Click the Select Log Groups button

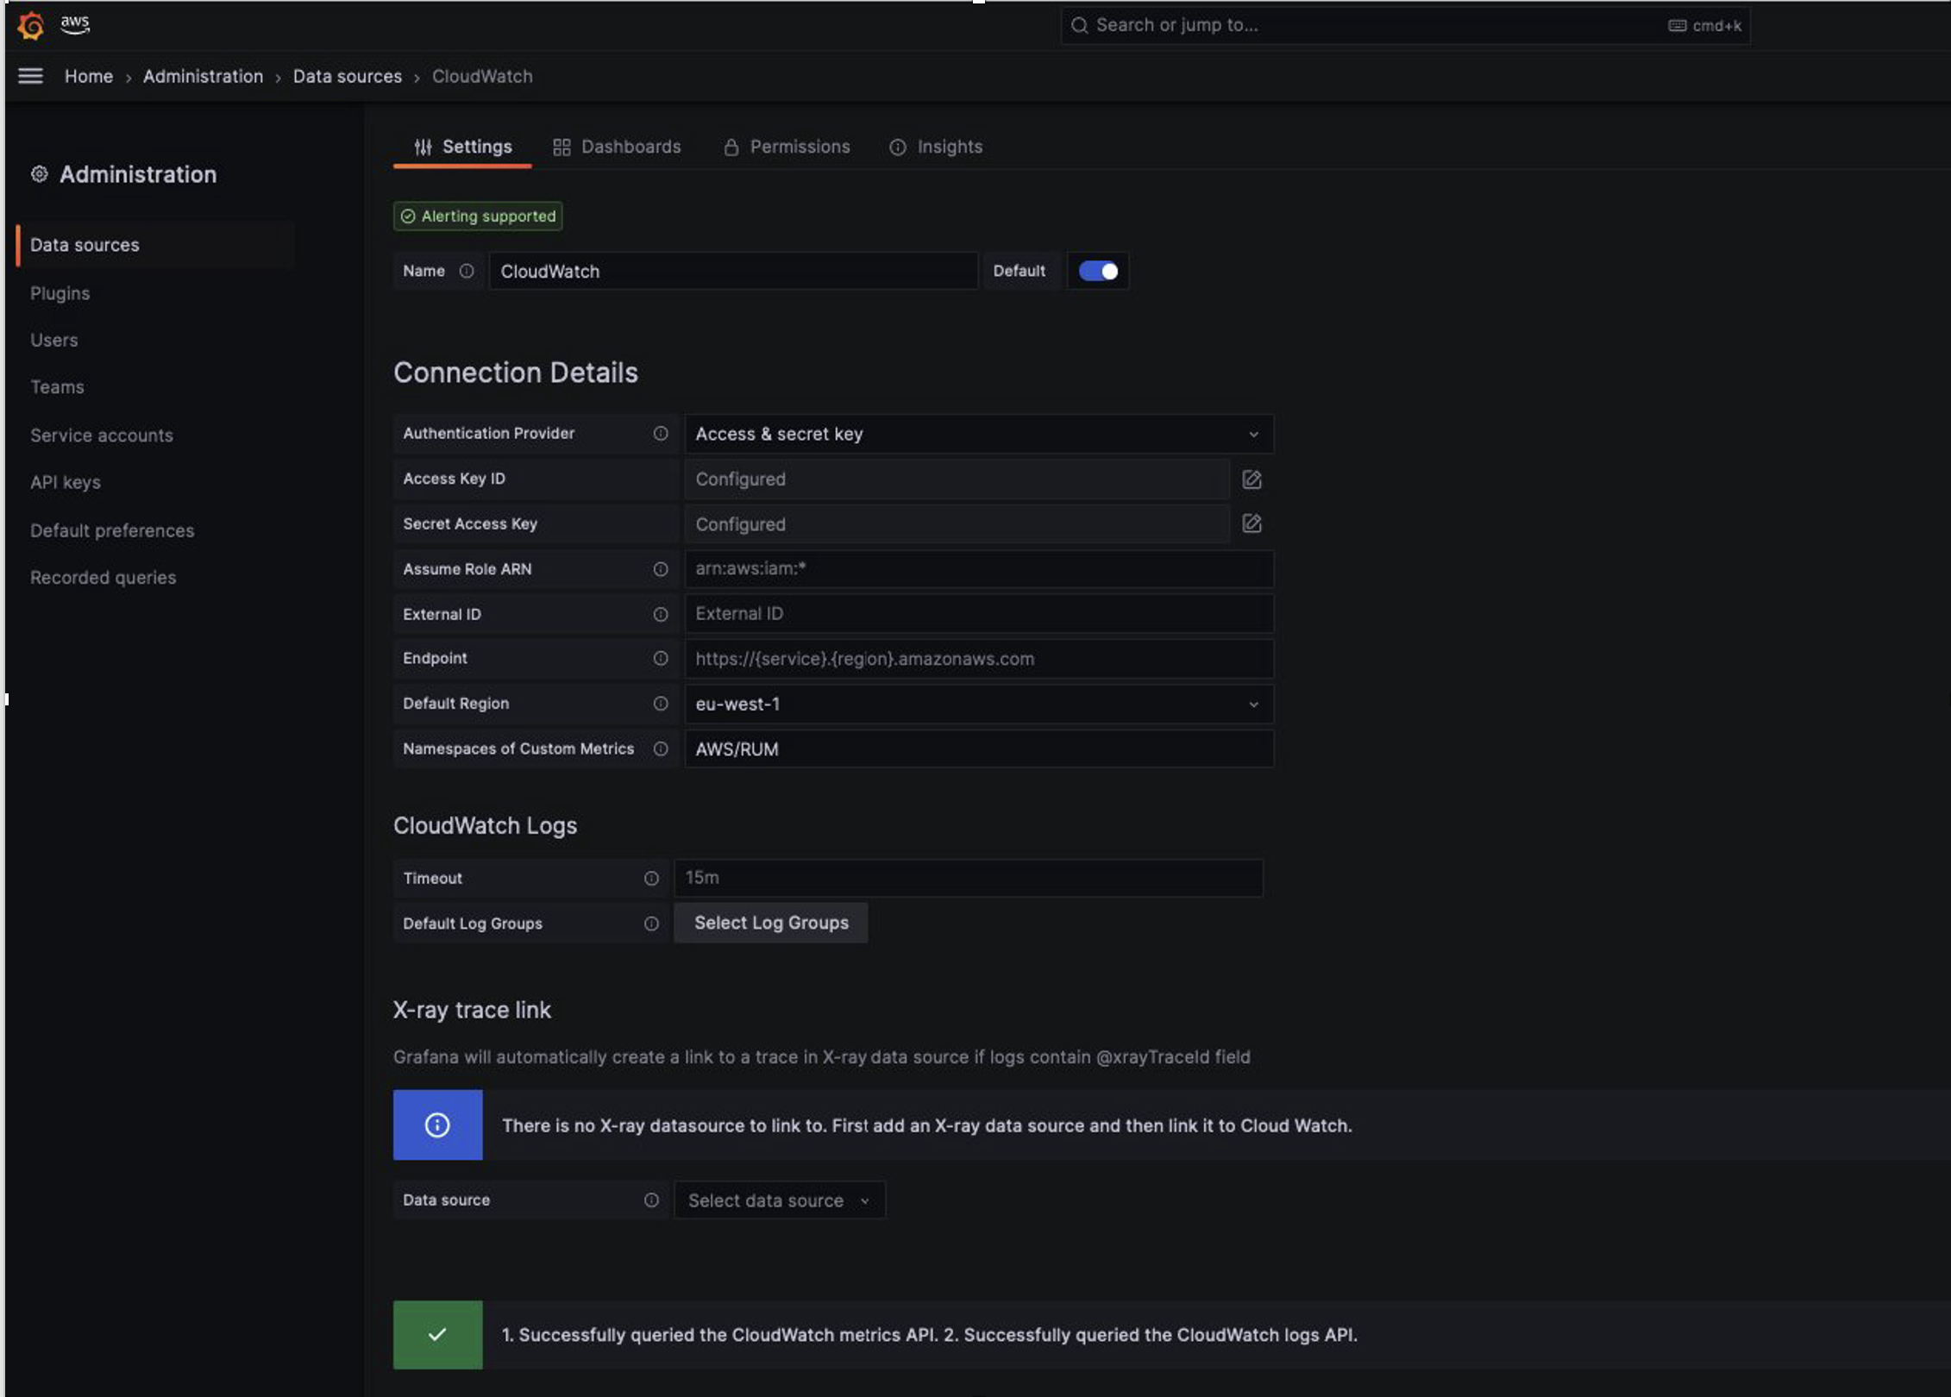click(770, 922)
